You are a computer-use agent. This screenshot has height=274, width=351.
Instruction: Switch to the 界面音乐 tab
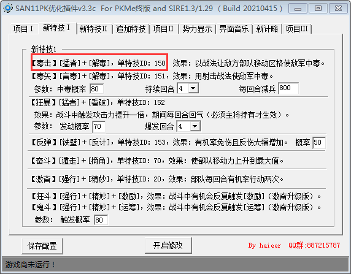point(234,29)
